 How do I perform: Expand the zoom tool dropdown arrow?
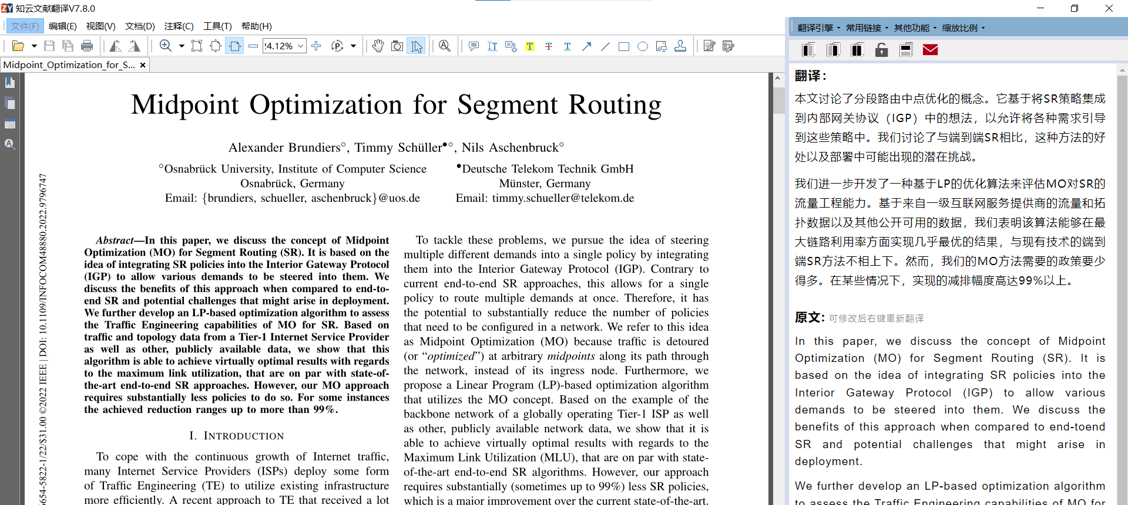182,46
